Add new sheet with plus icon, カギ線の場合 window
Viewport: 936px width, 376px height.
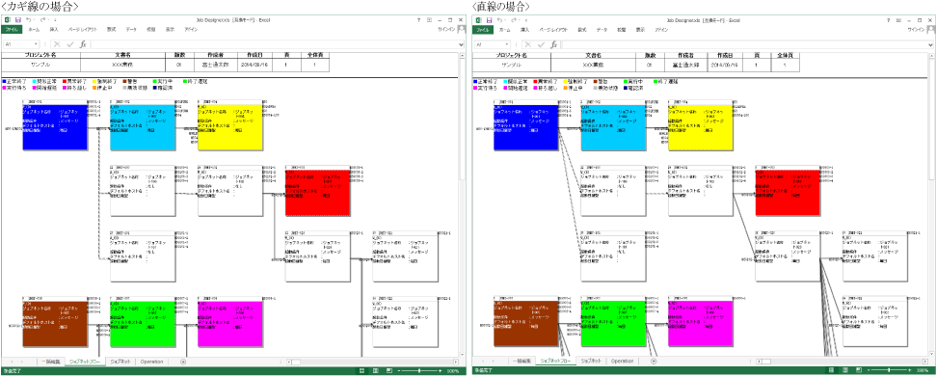point(182,362)
